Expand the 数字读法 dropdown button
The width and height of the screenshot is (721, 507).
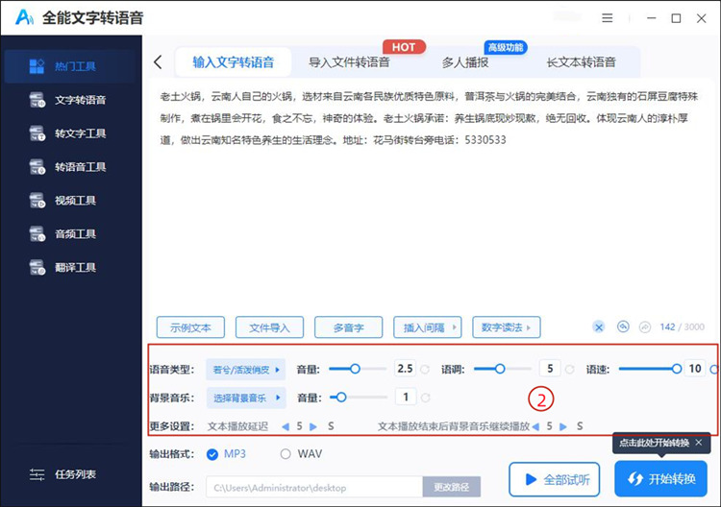(x=507, y=327)
